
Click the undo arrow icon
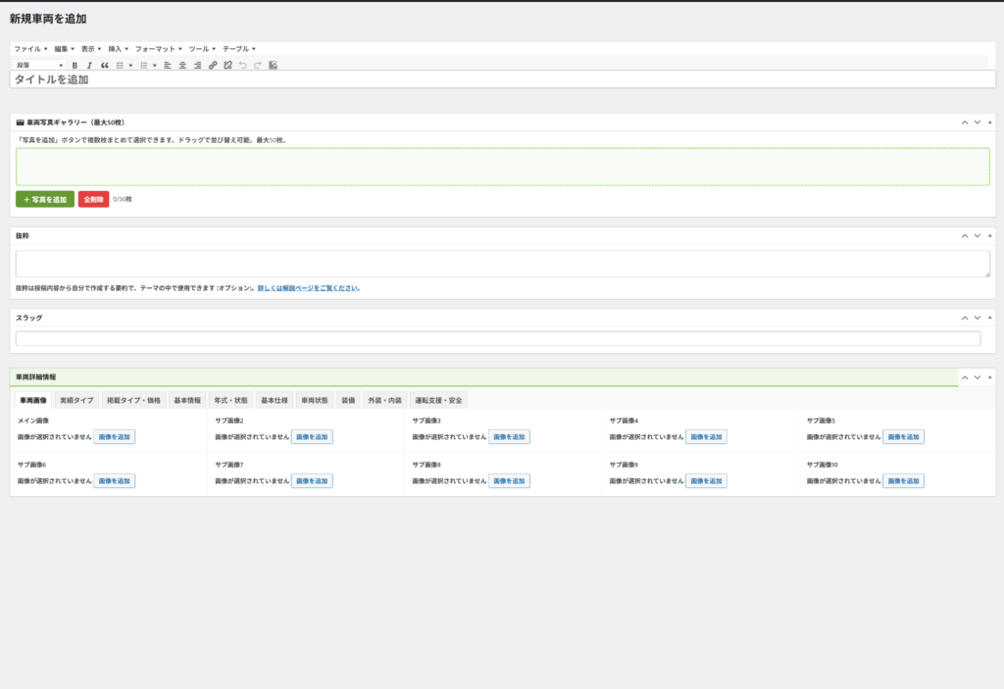[x=243, y=66]
